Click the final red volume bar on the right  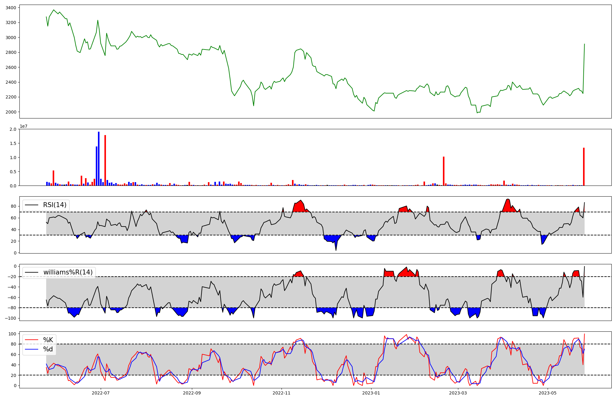coord(584,166)
